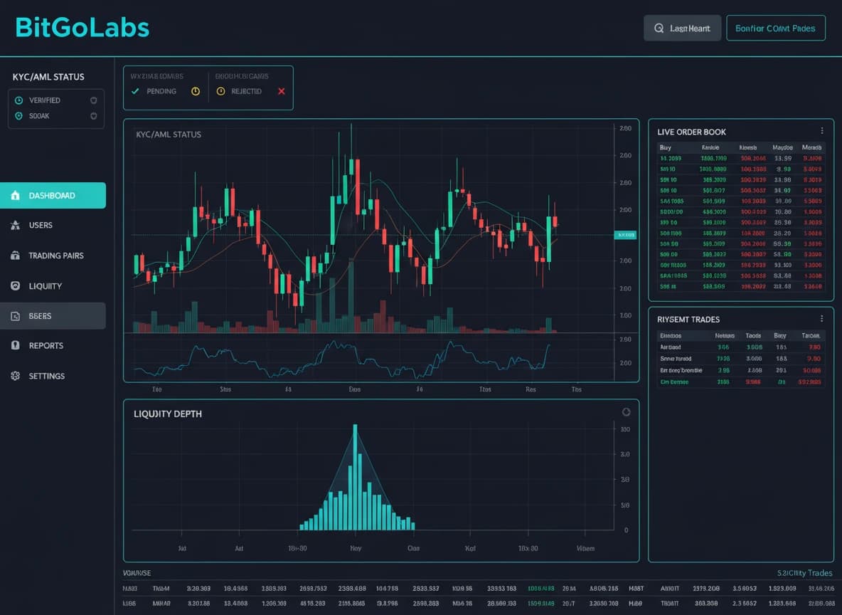Open Liquidity using its sidebar icon

[15, 285]
